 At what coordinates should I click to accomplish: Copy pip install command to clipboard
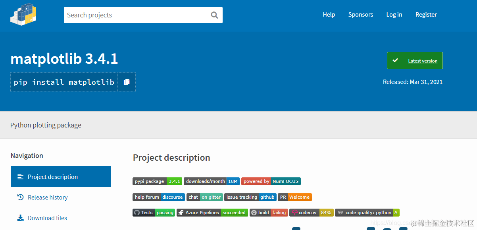click(127, 82)
